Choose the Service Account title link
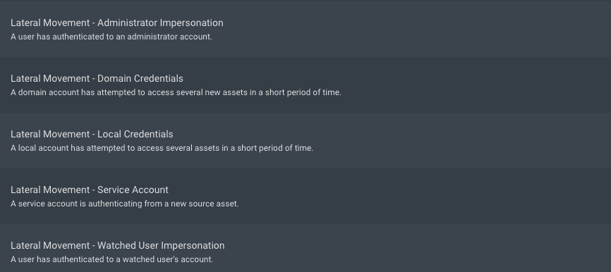 pyautogui.click(x=89, y=190)
